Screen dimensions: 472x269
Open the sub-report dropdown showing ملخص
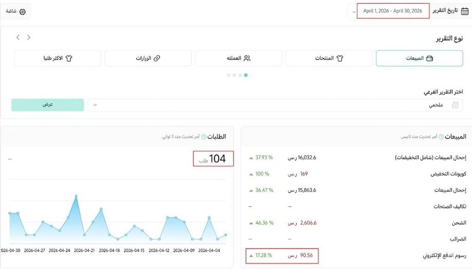tap(275, 105)
